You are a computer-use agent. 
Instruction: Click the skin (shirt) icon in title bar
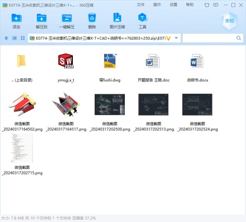(x=207, y=5)
